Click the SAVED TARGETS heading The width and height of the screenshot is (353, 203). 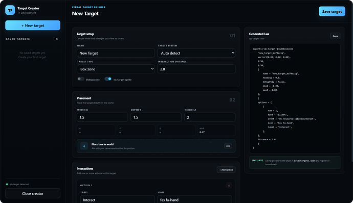[18, 39]
